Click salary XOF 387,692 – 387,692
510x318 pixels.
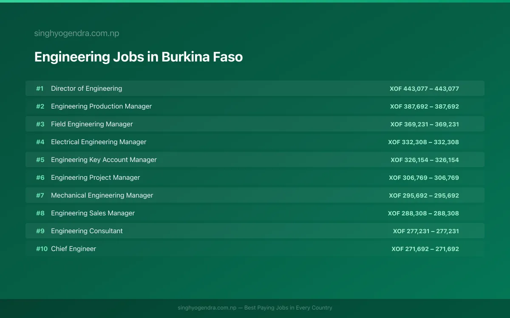[425, 106]
